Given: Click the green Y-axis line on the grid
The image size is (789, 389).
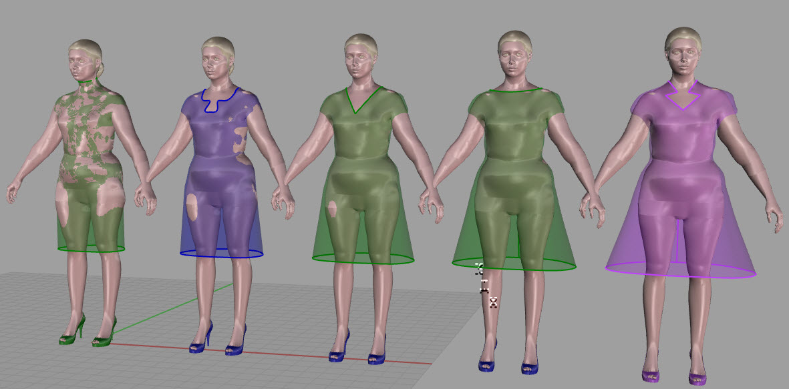Looking at the screenshot, I should (174, 308).
